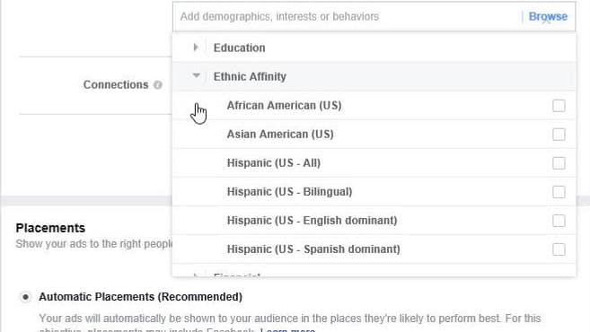Click the Browse link
Image resolution: width=590 pixels, height=332 pixels.
point(548,16)
